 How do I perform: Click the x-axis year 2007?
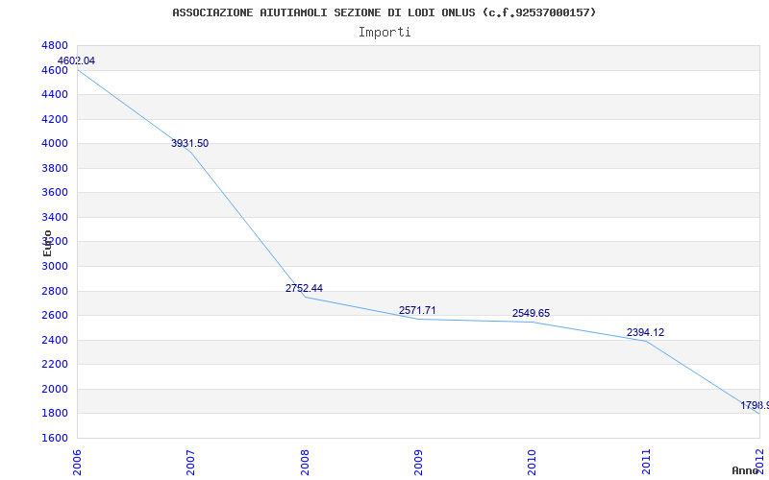(x=190, y=462)
